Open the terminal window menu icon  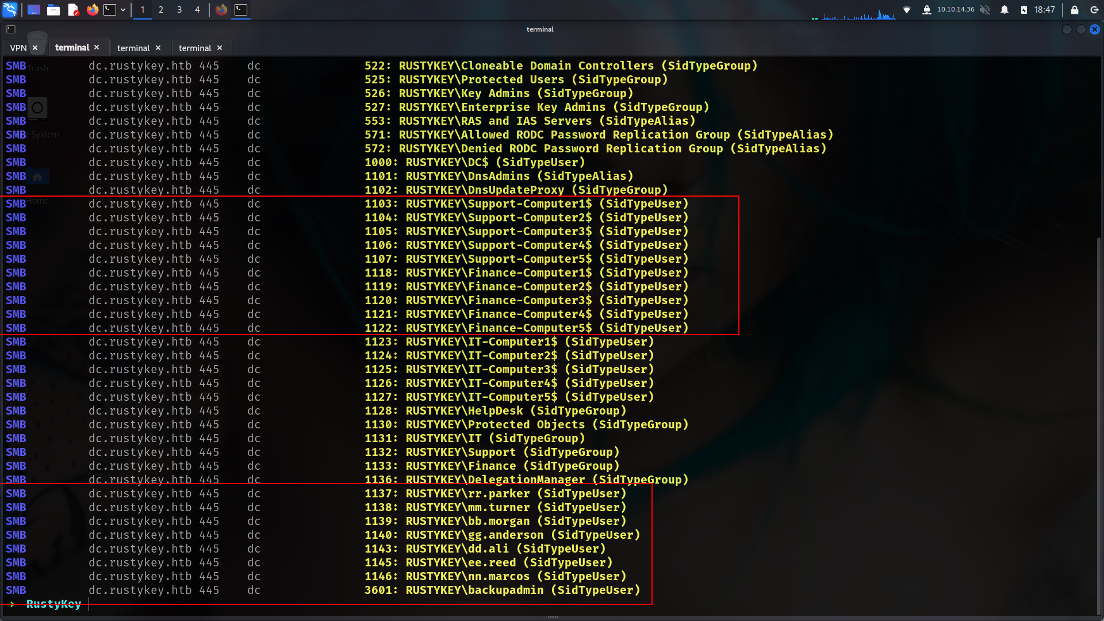tap(11, 29)
